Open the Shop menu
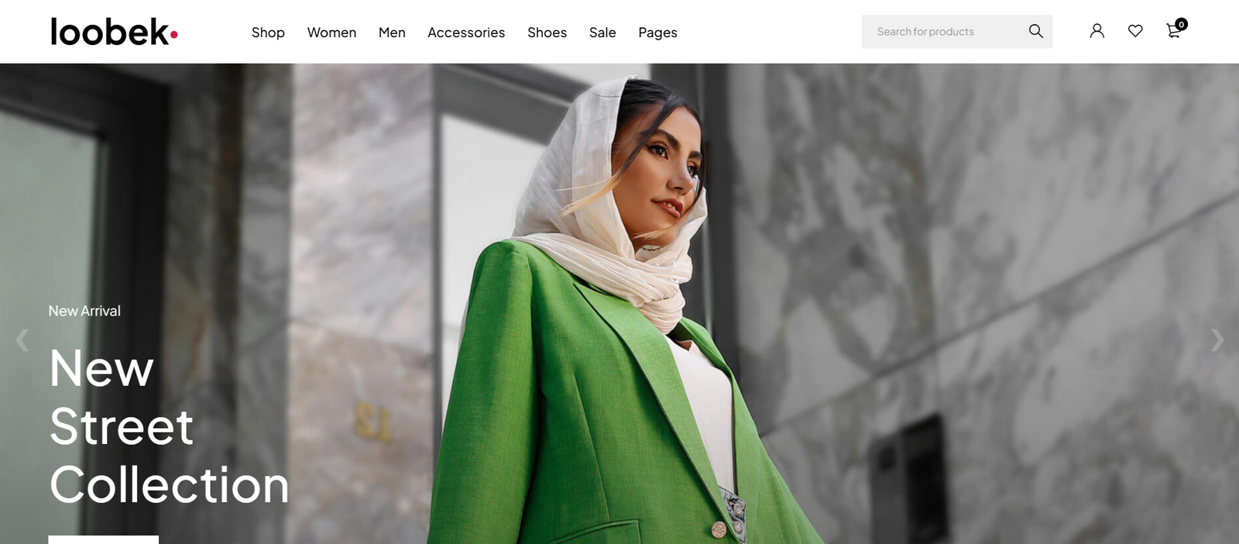This screenshot has width=1239, height=544. pos(268,33)
